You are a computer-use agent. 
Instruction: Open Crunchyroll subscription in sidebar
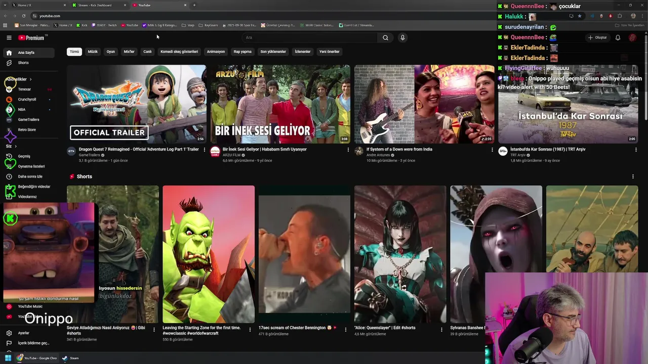pyautogui.click(x=28, y=99)
